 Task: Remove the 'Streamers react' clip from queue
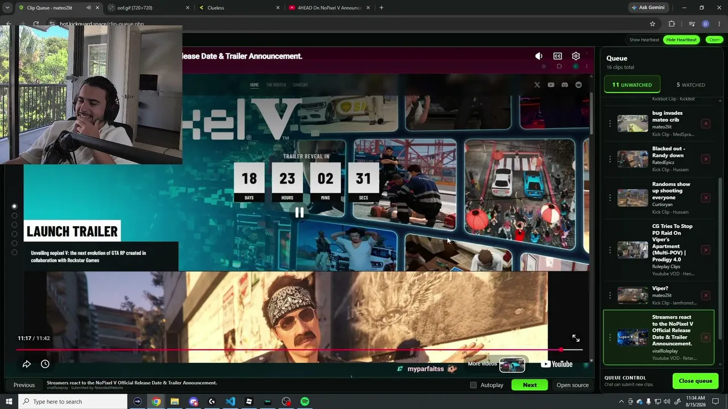[x=706, y=337]
